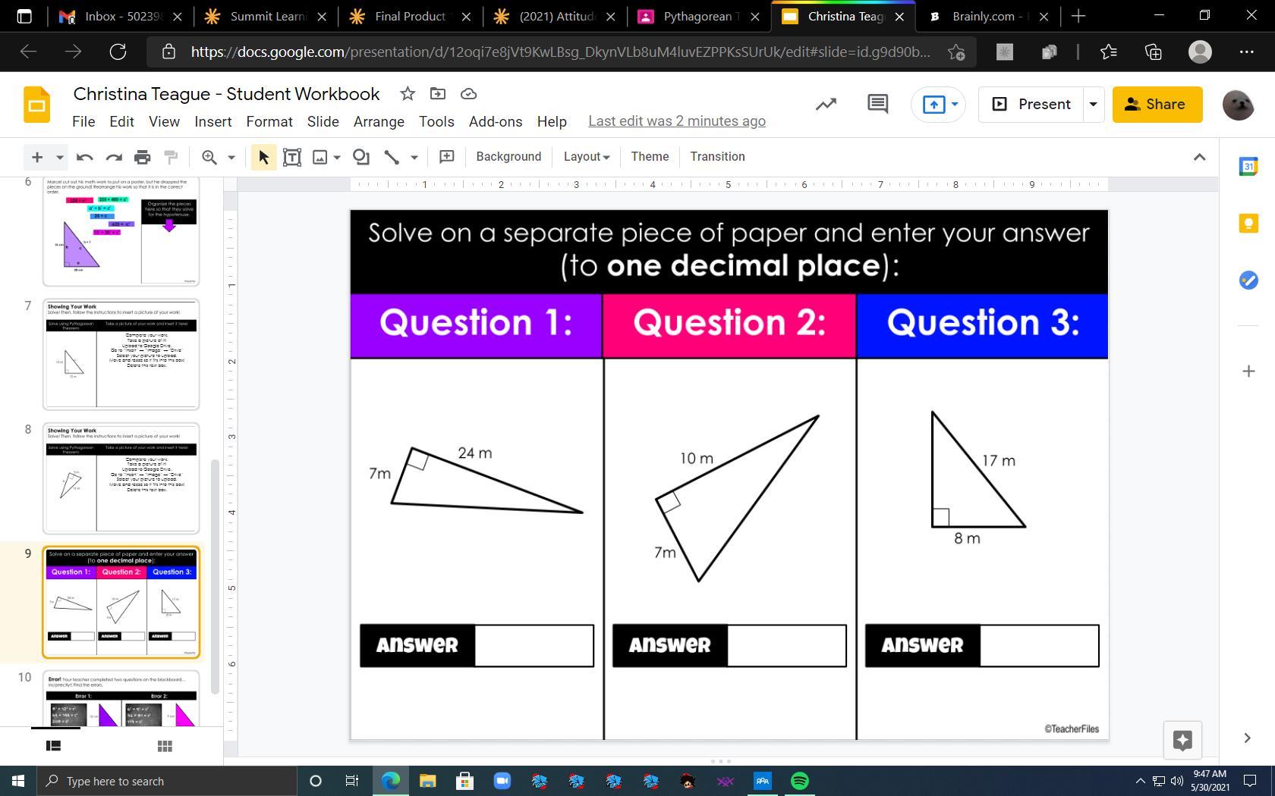Open the Format menu

[269, 121]
